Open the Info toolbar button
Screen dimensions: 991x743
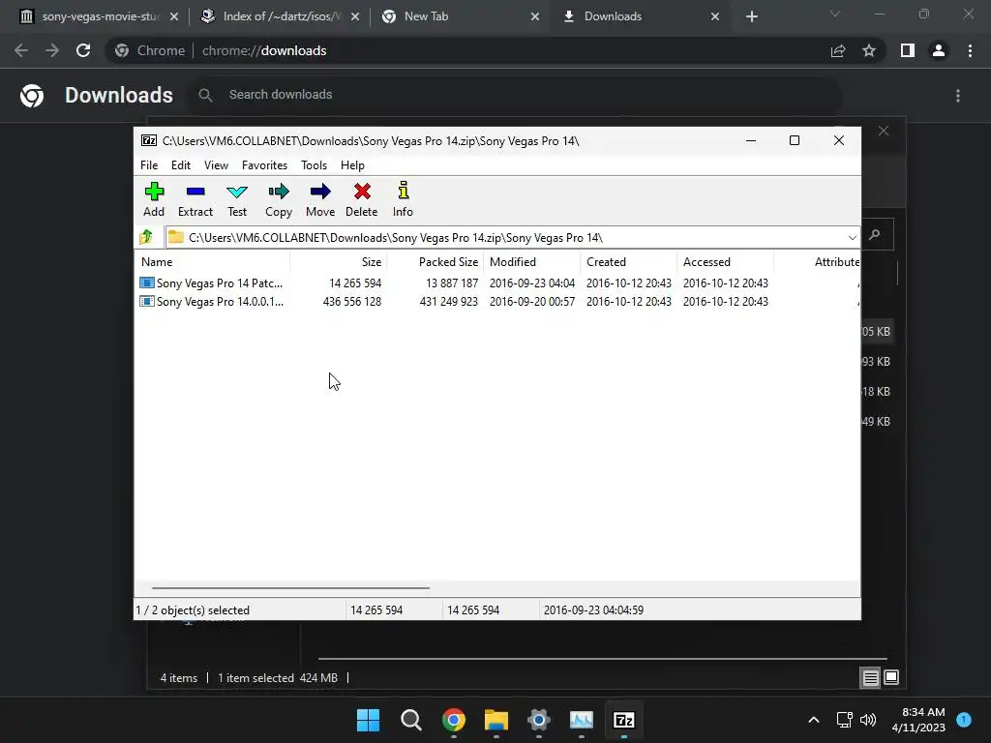click(403, 199)
